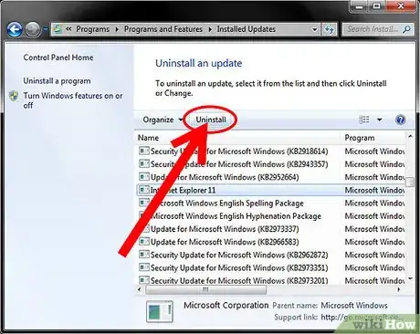The height and width of the screenshot is (334, 420).
Task: Open Turn Windows features on or off
Action: 73,100
